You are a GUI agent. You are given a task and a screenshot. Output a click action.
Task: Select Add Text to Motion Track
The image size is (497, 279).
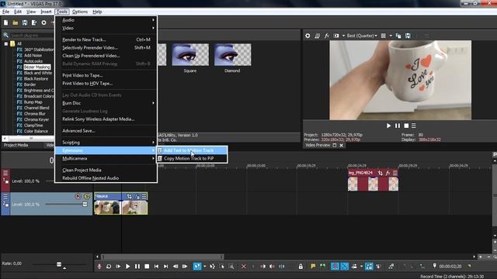[x=192, y=150]
